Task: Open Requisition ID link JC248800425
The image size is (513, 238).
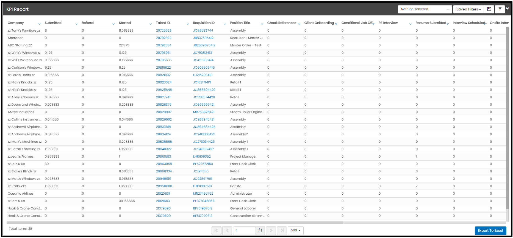Action: click(204, 134)
